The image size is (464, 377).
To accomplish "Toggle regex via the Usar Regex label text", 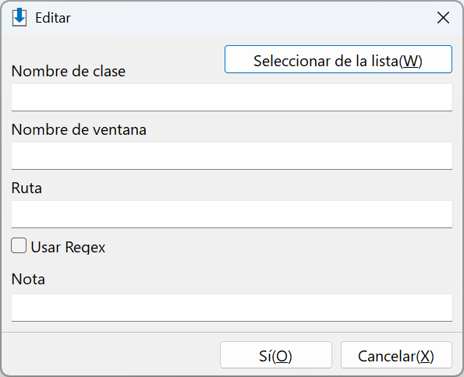I will point(68,247).
